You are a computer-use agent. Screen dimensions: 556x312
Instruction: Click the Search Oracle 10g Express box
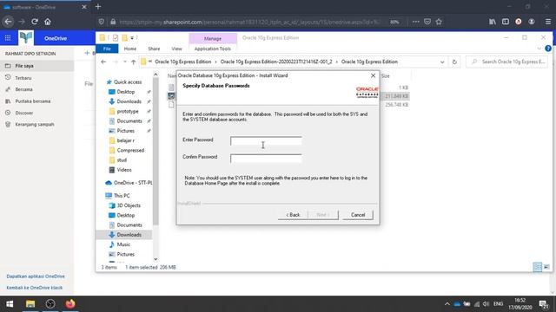507,62
